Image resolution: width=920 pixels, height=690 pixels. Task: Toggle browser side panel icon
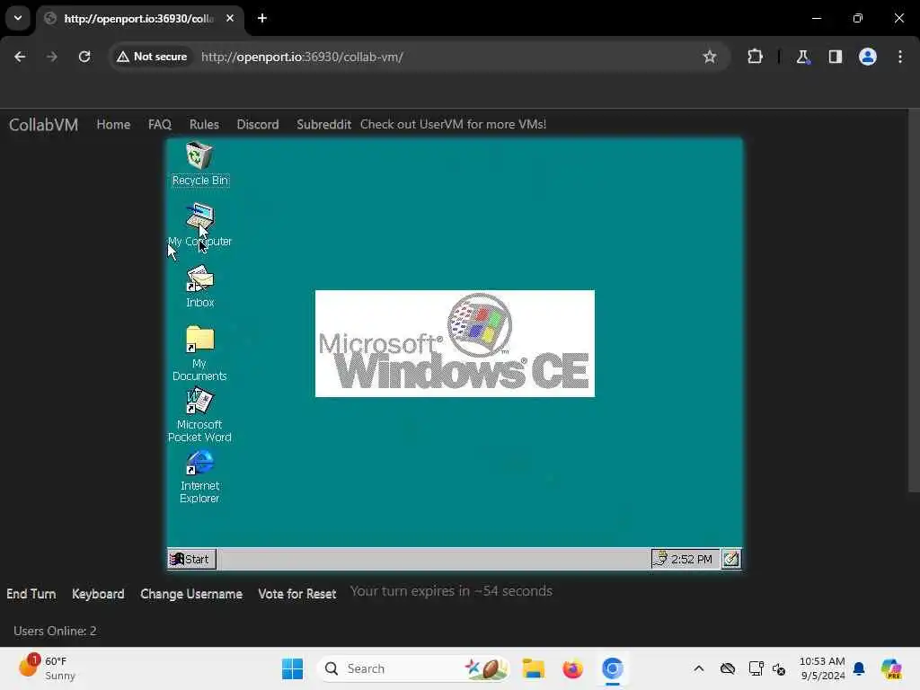pyautogui.click(x=835, y=57)
